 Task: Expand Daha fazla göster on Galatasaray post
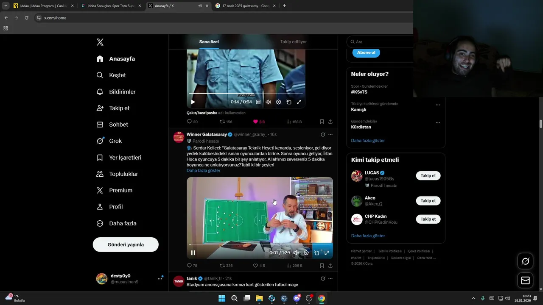[203, 171]
